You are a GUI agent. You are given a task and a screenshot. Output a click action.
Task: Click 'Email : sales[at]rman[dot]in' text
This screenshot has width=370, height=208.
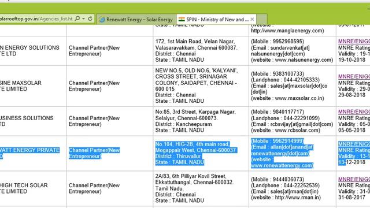click(x=284, y=191)
